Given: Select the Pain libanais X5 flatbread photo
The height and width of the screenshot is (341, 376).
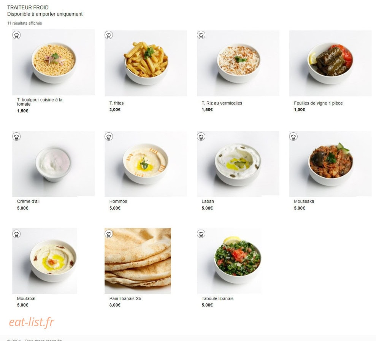Looking at the screenshot, I should click(138, 261).
